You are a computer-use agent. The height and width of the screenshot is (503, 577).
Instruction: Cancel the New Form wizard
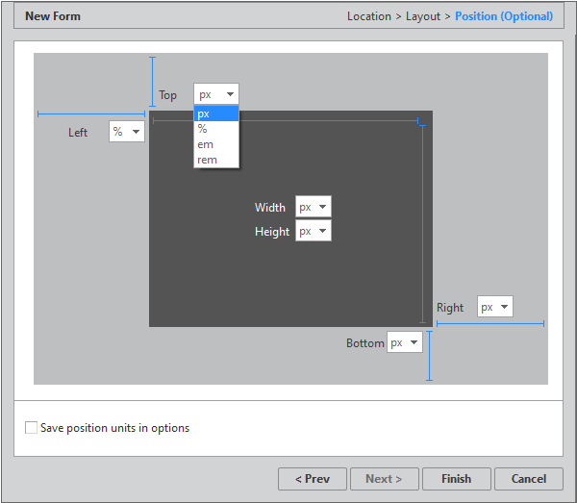pyautogui.click(x=529, y=479)
